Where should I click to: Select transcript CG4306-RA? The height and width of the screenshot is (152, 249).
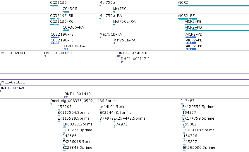(x=66, y=30)
